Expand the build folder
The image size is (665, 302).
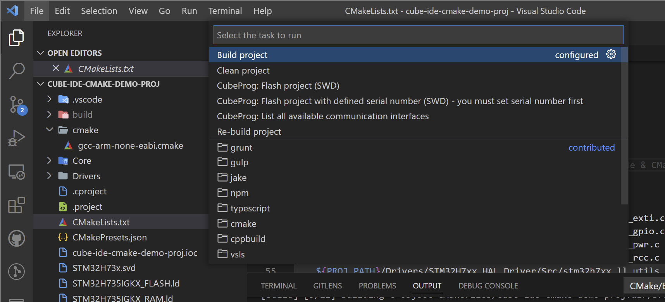click(x=49, y=115)
